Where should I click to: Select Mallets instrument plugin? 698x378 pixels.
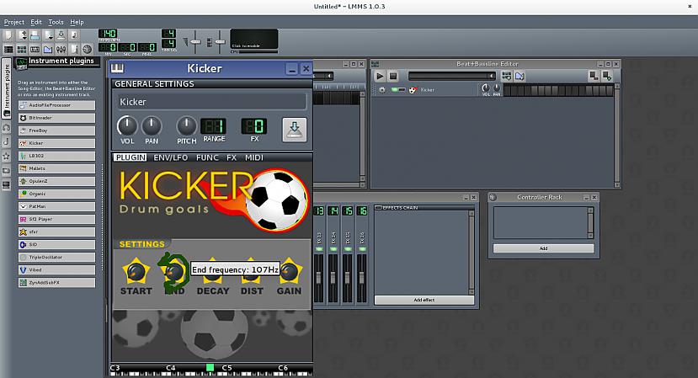(56, 168)
